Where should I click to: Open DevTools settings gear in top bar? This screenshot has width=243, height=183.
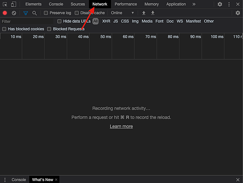click(x=220, y=4)
